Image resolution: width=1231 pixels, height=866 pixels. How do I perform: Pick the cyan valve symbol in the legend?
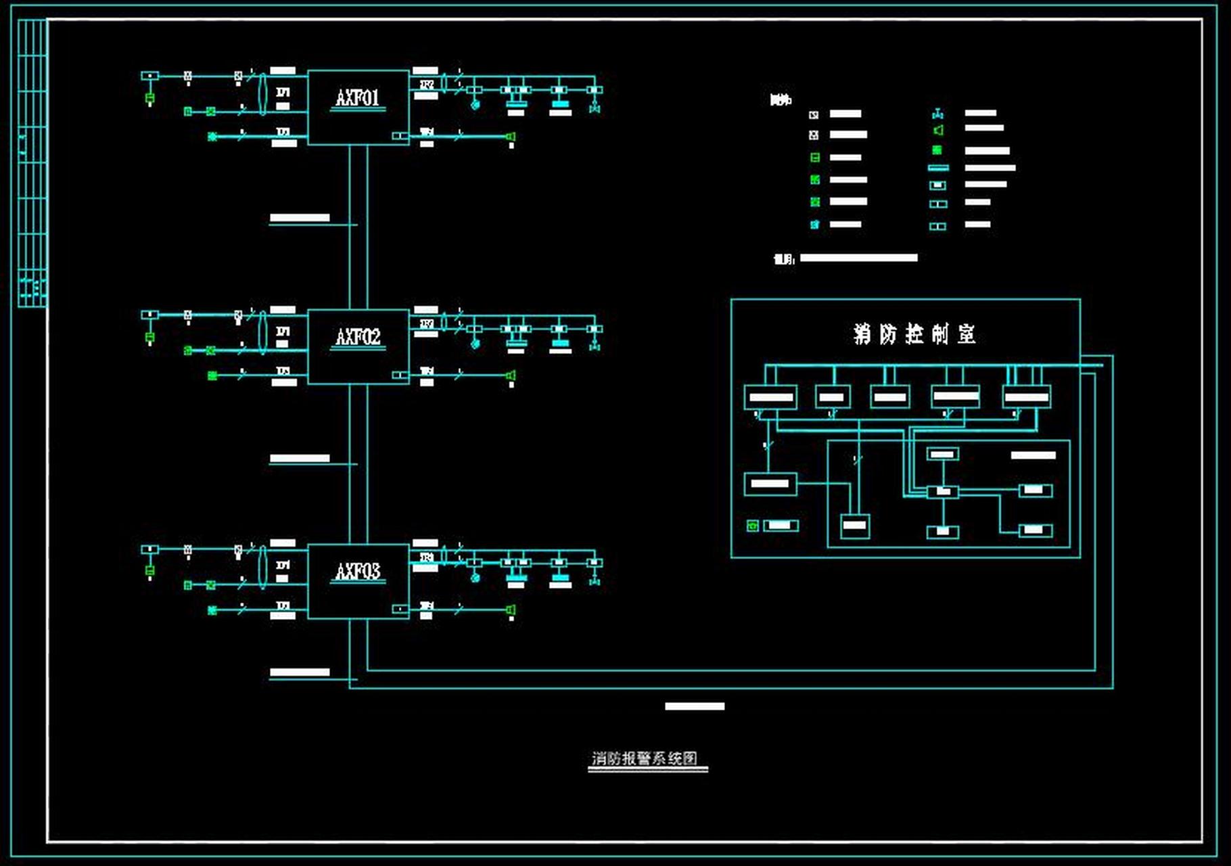(x=938, y=114)
